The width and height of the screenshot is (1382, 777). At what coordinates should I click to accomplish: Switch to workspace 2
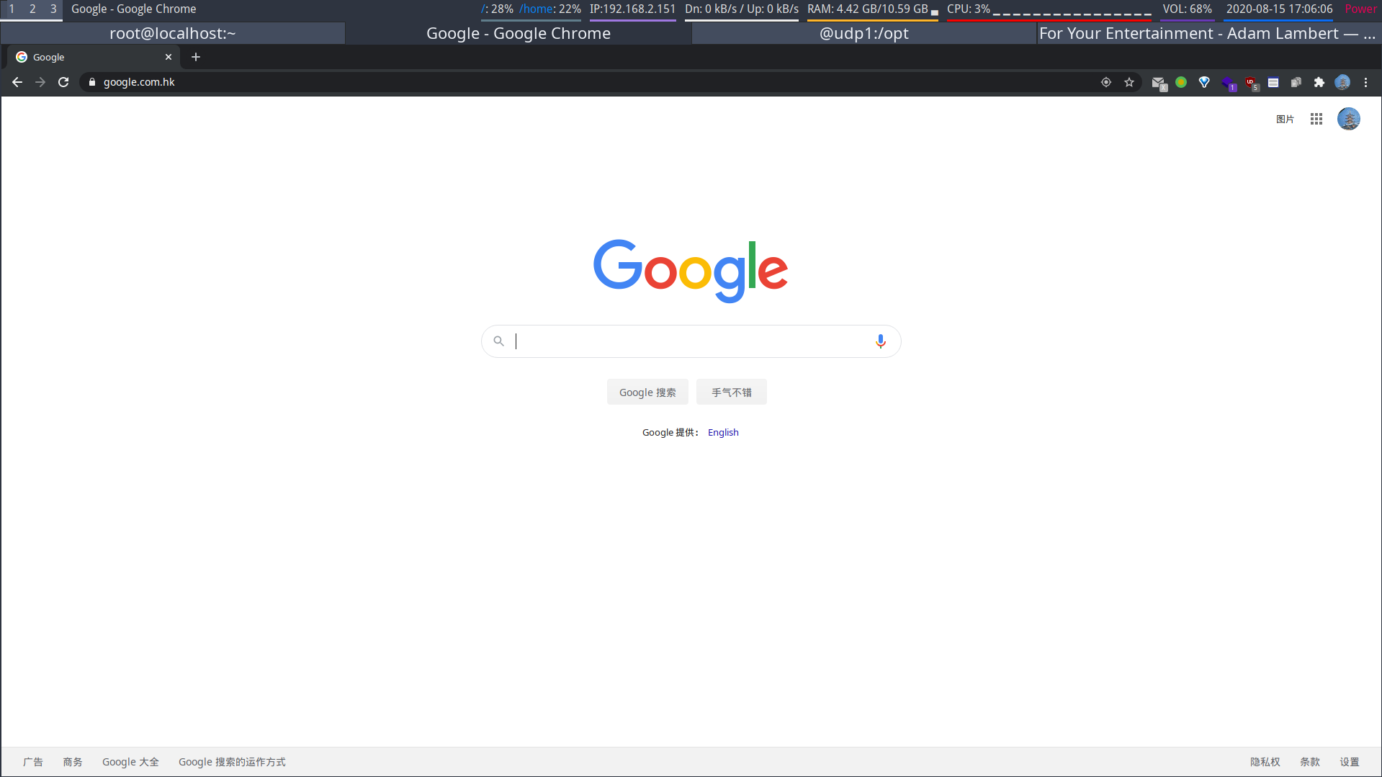click(x=32, y=9)
